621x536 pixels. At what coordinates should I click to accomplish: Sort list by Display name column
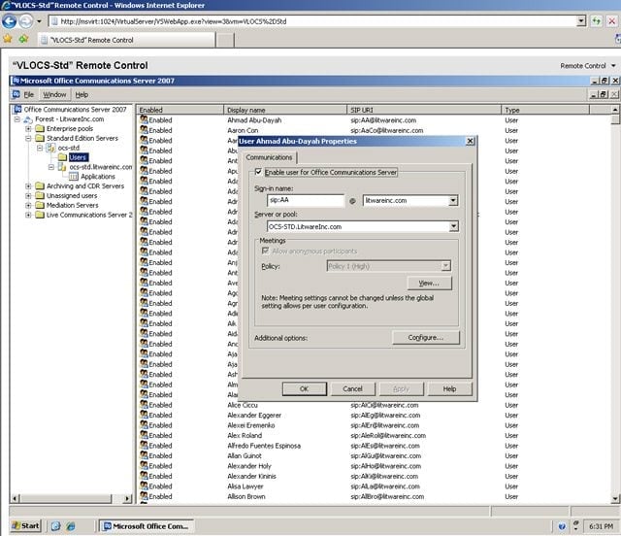click(x=285, y=110)
